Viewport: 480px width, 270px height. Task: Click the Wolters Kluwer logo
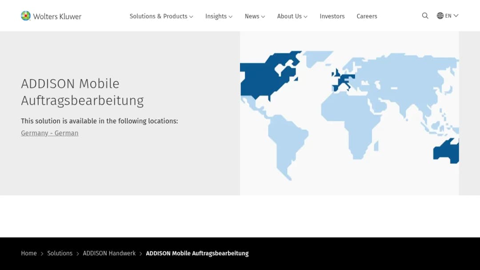click(x=51, y=16)
